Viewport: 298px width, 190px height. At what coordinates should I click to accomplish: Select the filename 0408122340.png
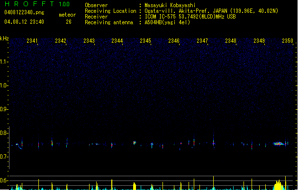[24, 12]
